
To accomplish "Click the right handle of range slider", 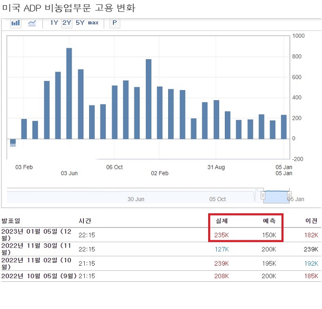I will [x=289, y=196].
